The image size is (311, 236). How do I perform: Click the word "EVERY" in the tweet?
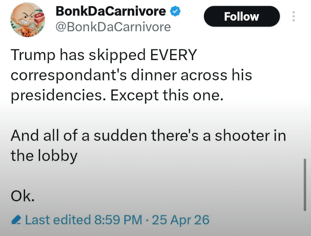(x=173, y=55)
